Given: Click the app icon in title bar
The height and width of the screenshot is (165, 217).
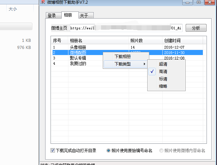Looking at the screenshot, I should 43,2.
